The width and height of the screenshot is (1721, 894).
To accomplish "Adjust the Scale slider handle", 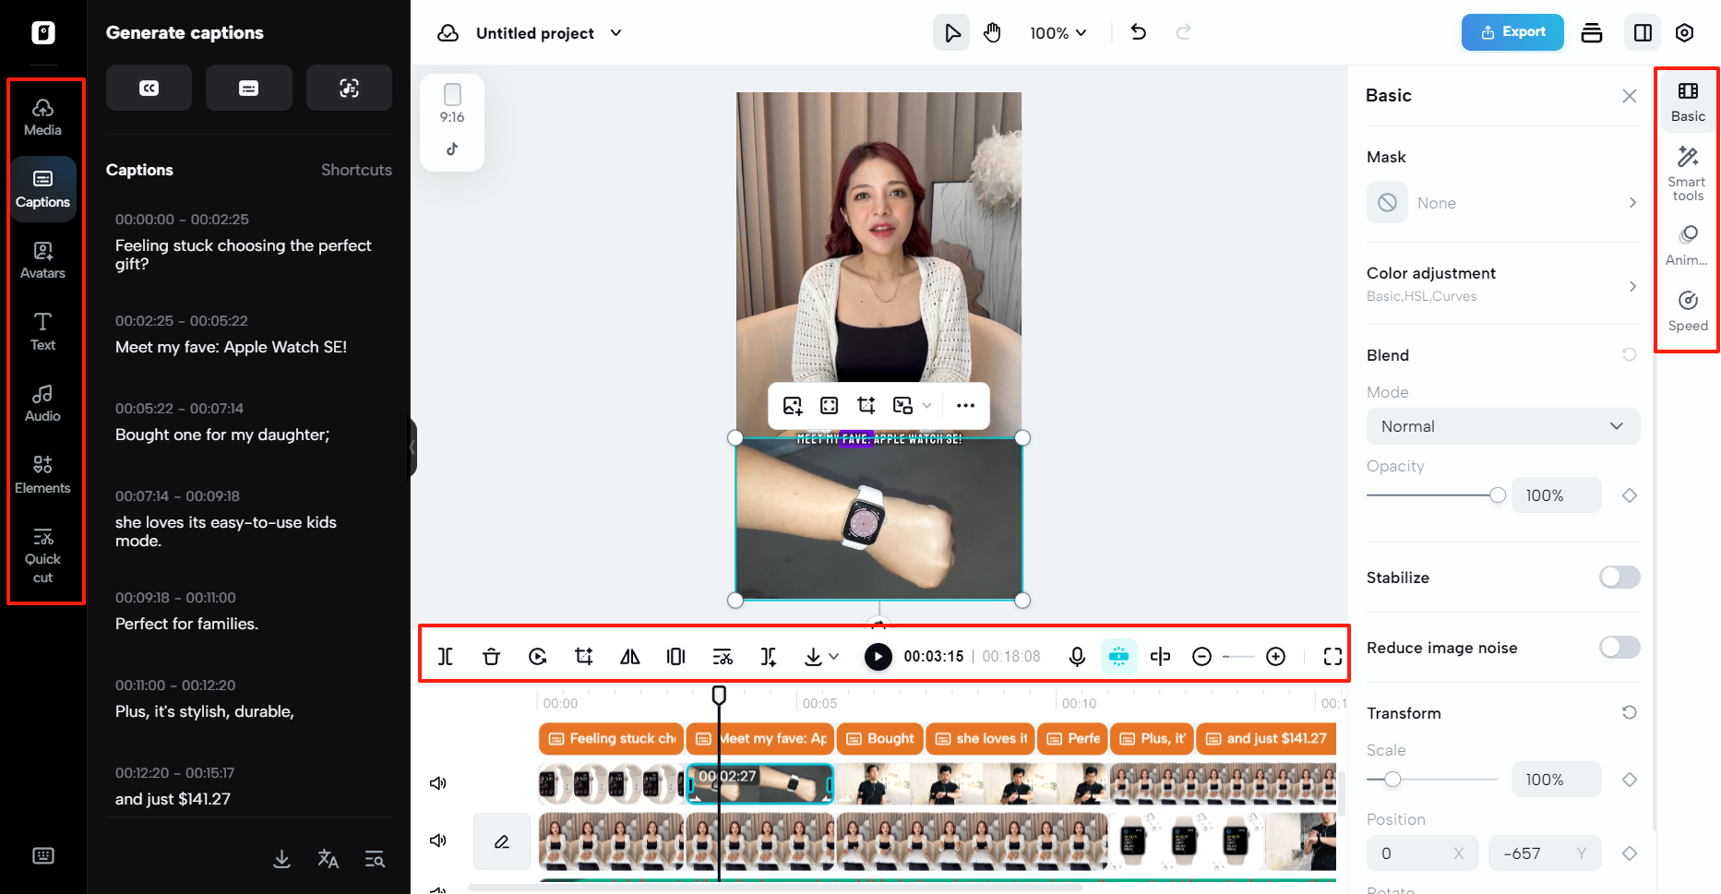I will click(x=1392, y=780).
